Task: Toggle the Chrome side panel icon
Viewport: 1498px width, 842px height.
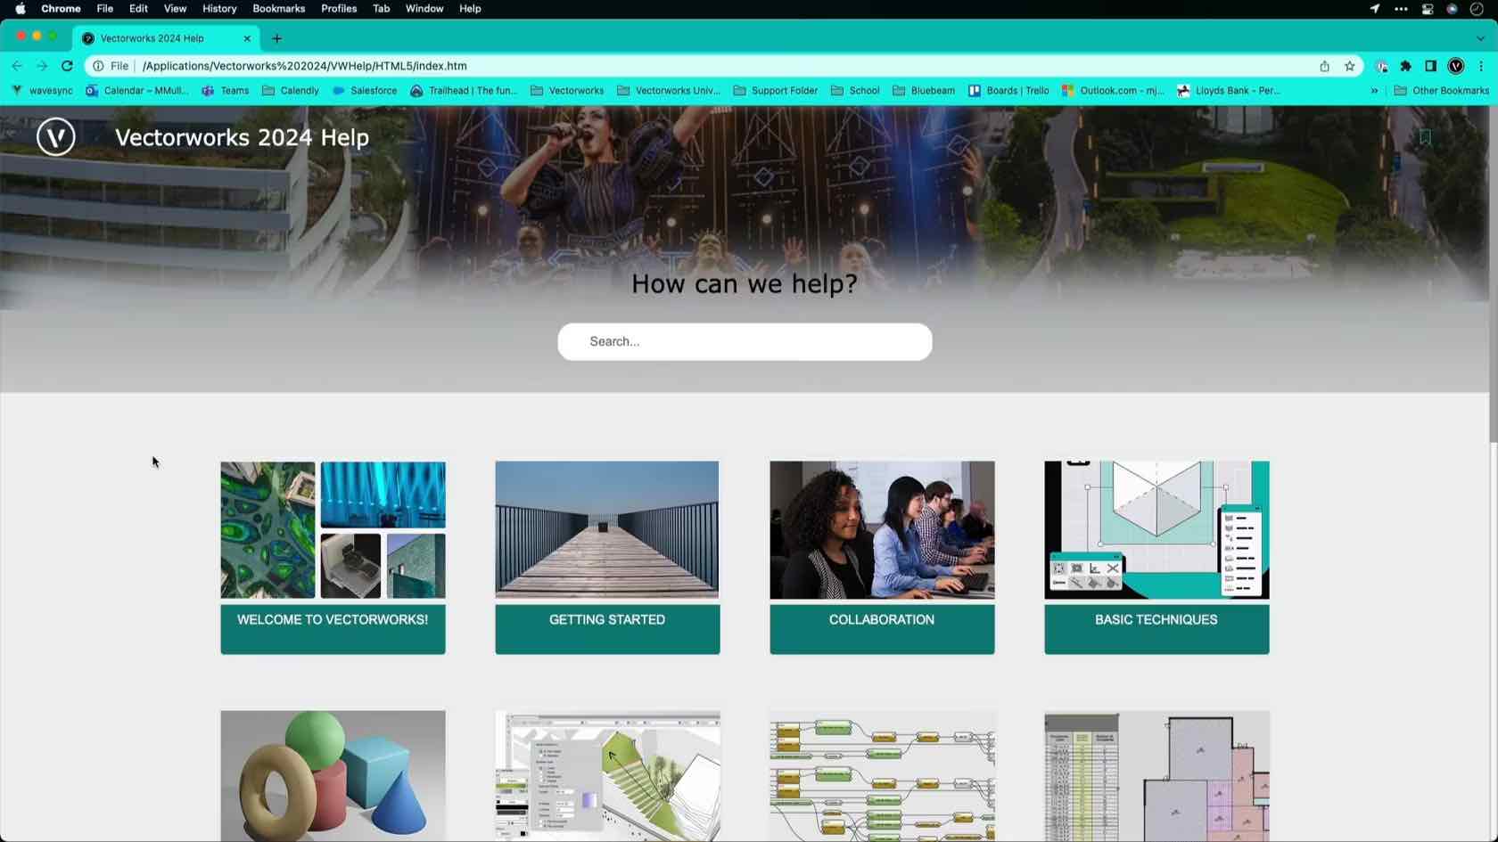Action: (x=1430, y=66)
